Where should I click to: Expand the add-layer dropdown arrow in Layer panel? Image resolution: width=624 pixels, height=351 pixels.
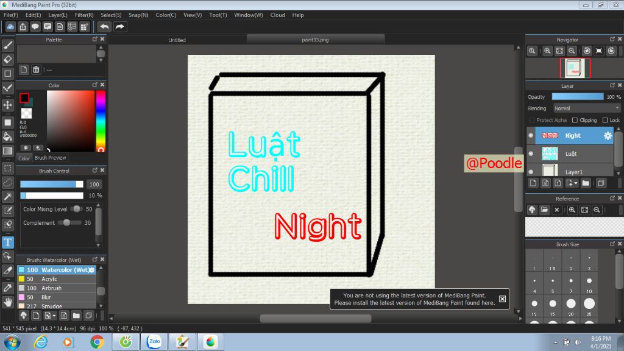[576, 183]
